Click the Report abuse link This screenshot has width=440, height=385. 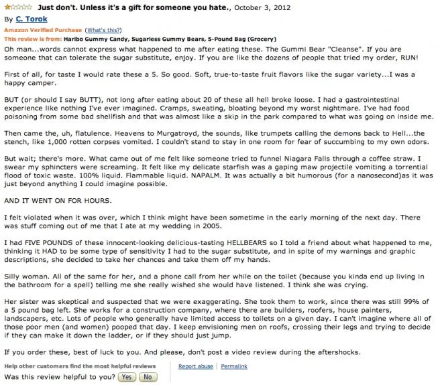[x=195, y=366]
